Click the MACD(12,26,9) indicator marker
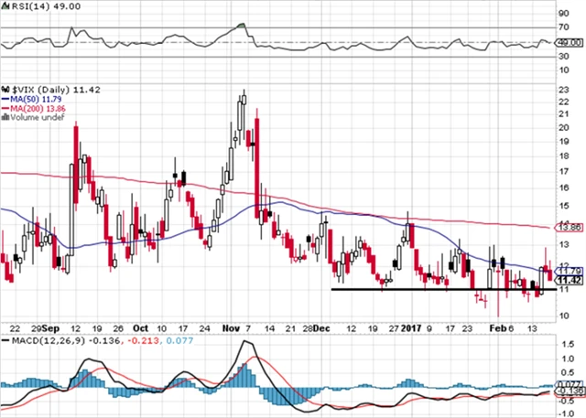The height and width of the screenshot is (418, 586). click(5, 341)
